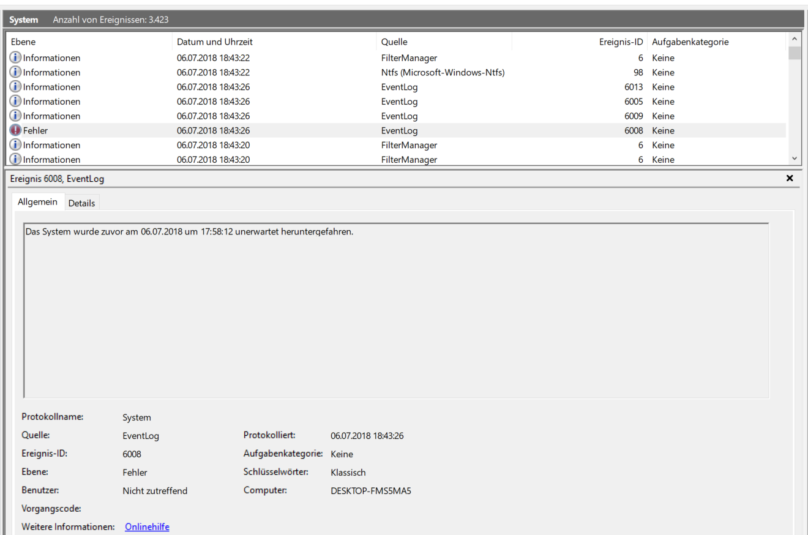This screenshot has height=535, width=808.
Task: Click the info icon of event 6013 row
Action: click(15, 87)
